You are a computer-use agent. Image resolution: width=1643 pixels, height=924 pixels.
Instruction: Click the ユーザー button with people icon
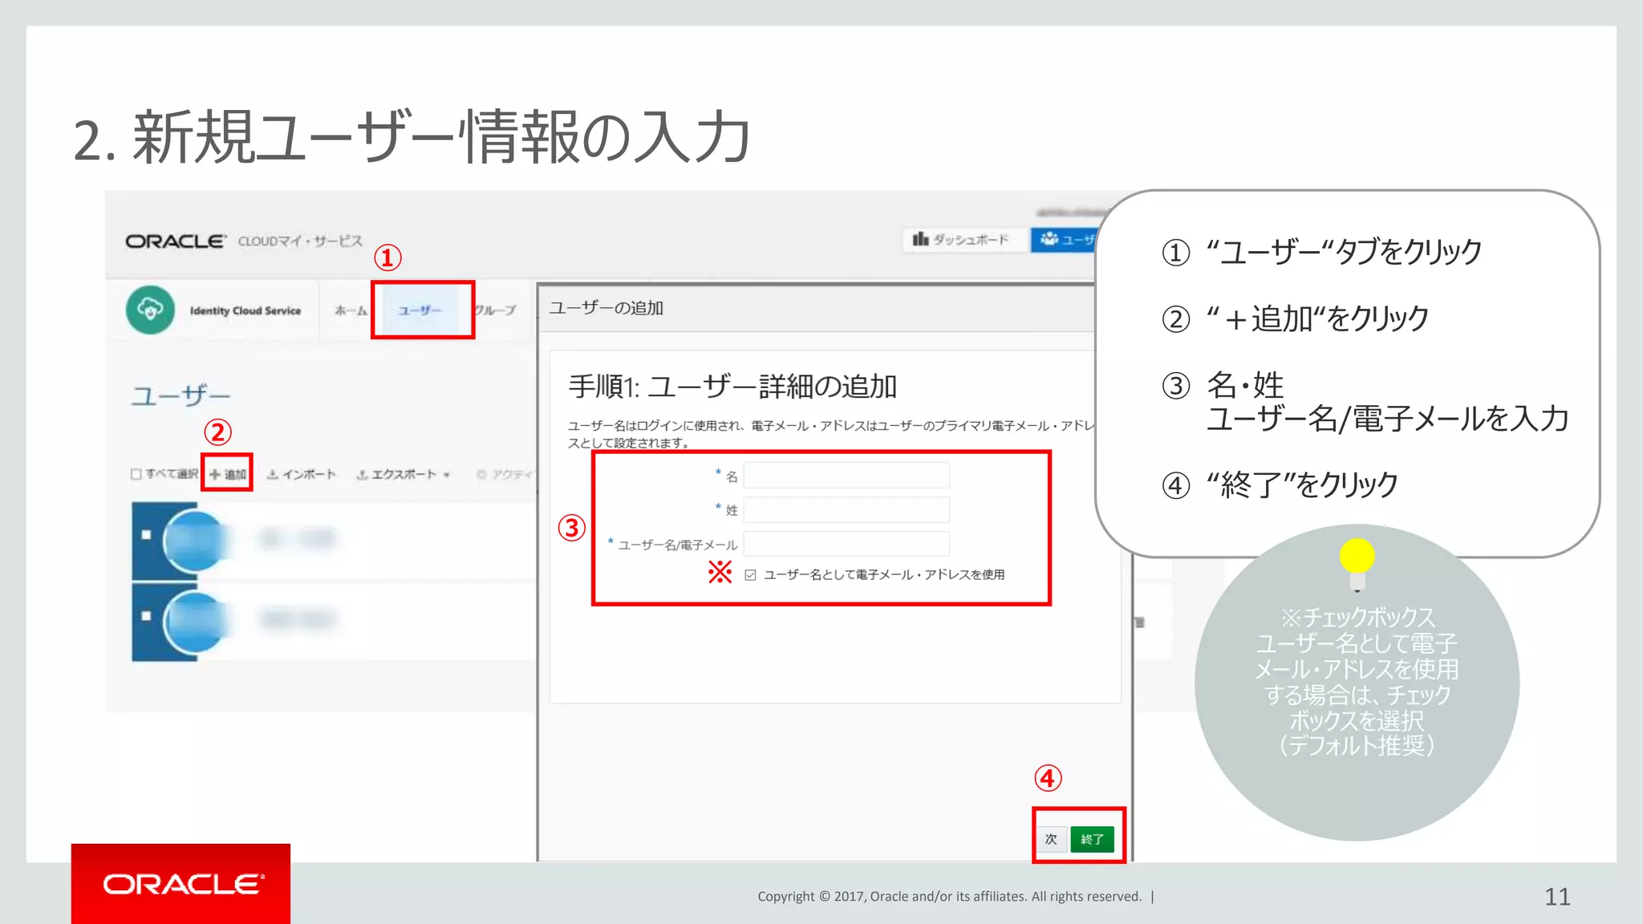pos(1065,240)
